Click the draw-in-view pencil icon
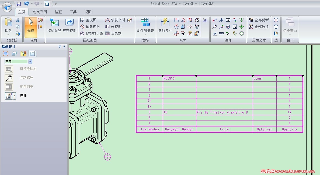Image resolution: width=320 pixels, height=175 pixels. [130, 20]
